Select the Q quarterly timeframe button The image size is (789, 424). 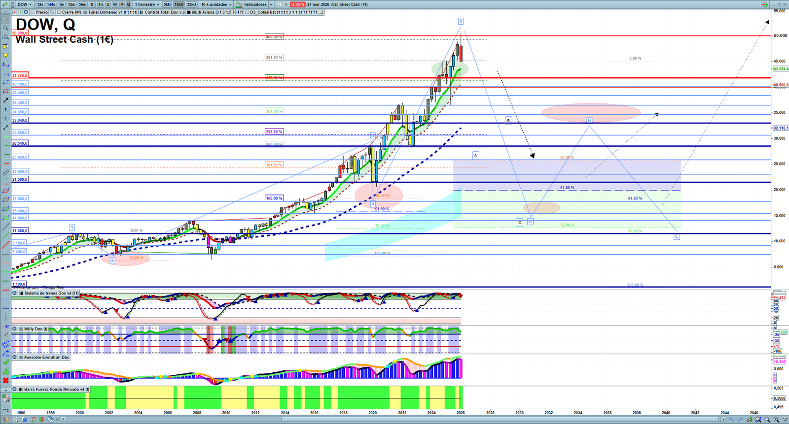pyautogui.click(x=129, y=4)
